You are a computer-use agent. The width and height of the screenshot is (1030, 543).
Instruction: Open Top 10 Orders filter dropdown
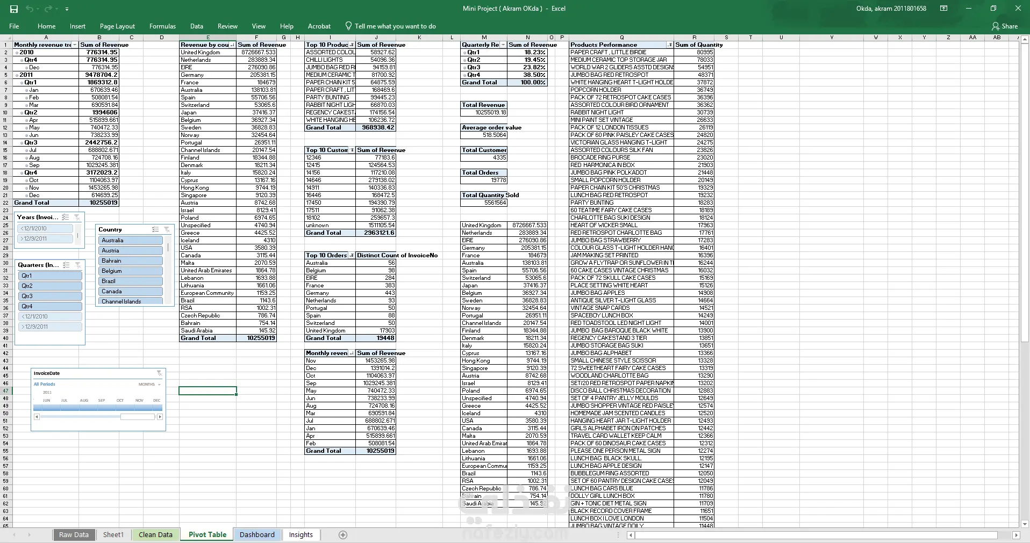352,255
